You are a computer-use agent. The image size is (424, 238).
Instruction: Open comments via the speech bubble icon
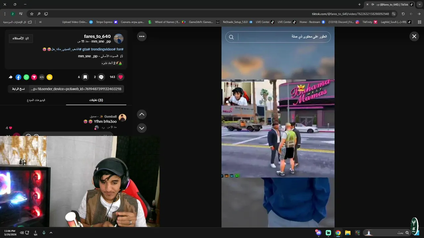coord(101,77)
